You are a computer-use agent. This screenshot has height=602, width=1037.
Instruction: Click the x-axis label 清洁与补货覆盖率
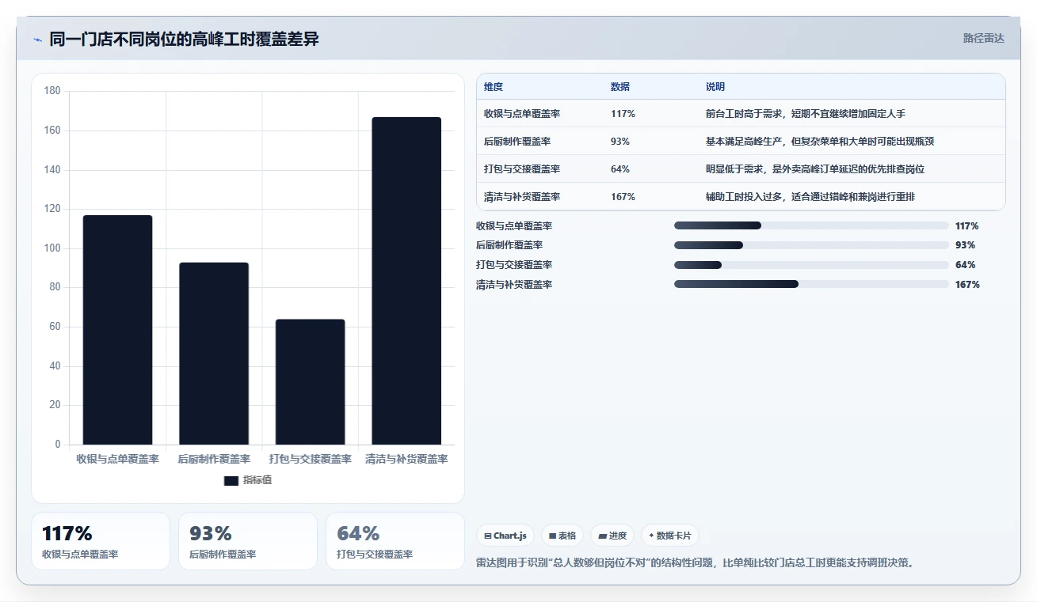(x=406, y=459)
